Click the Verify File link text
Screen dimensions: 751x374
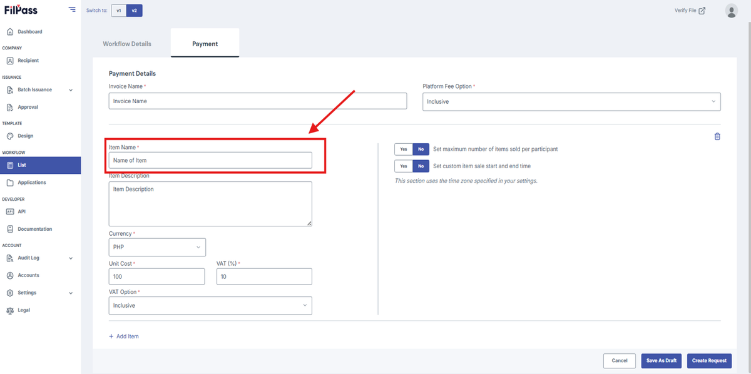click(685, 11)
